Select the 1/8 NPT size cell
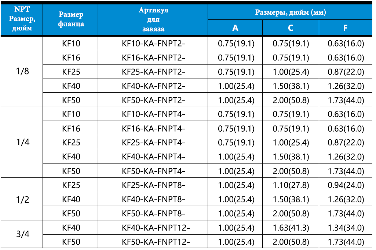The height and width of the screenshot is (250, 376). [x=22, y=71]
